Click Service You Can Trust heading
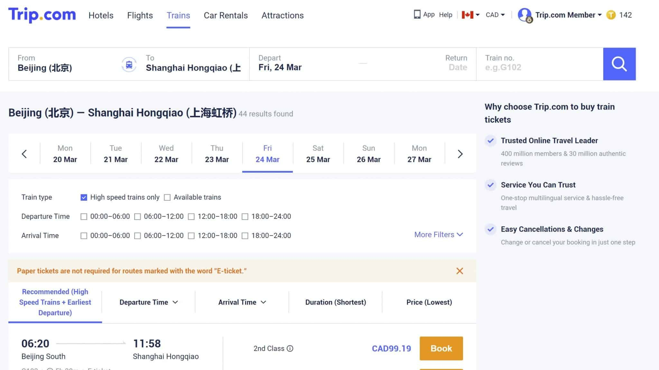Image resolution: width=659 pixels, height=370 pixels. pyautogui.click(x=538, y=185)
